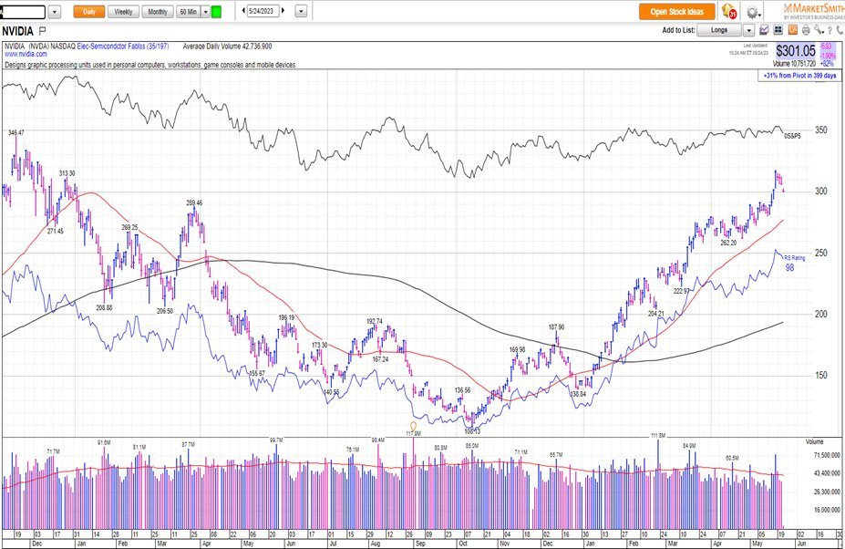Click the printer icon
Viewport: 845px width, 549px height.
[806, 30]
